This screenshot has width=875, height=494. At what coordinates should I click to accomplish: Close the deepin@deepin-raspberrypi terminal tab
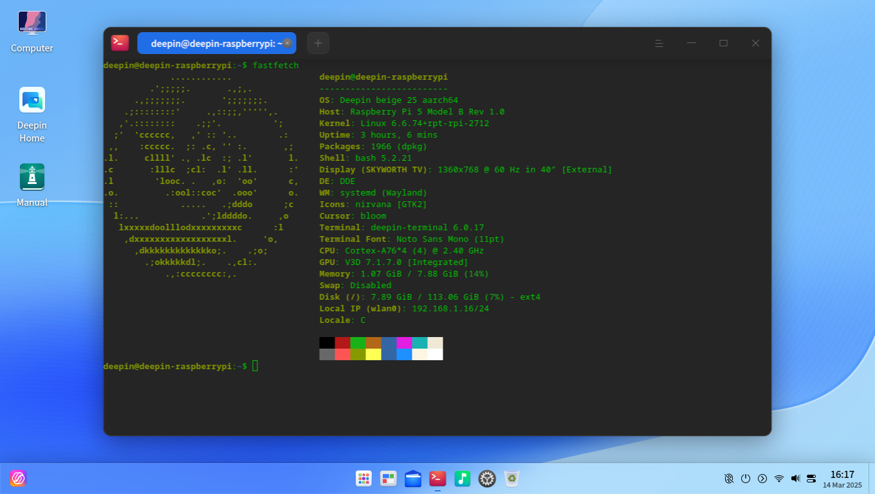287,43
